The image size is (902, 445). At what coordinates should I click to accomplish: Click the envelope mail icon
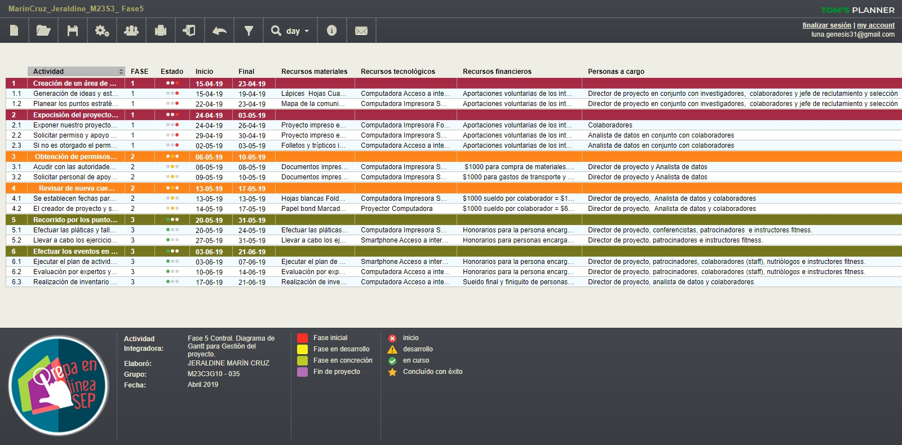(x=361, y=30)
